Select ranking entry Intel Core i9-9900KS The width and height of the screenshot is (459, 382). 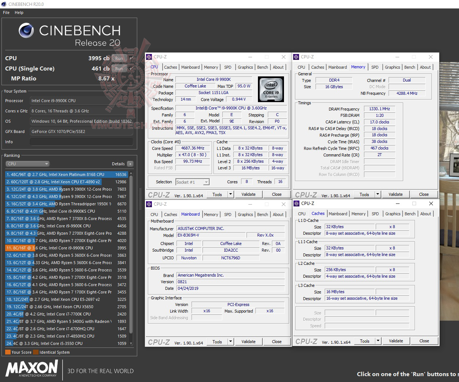(66, 211)
